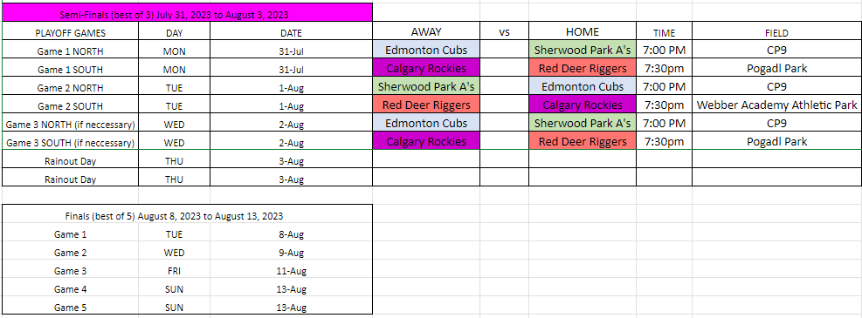Click the AWAY column header cell

[x=426, y=31]
